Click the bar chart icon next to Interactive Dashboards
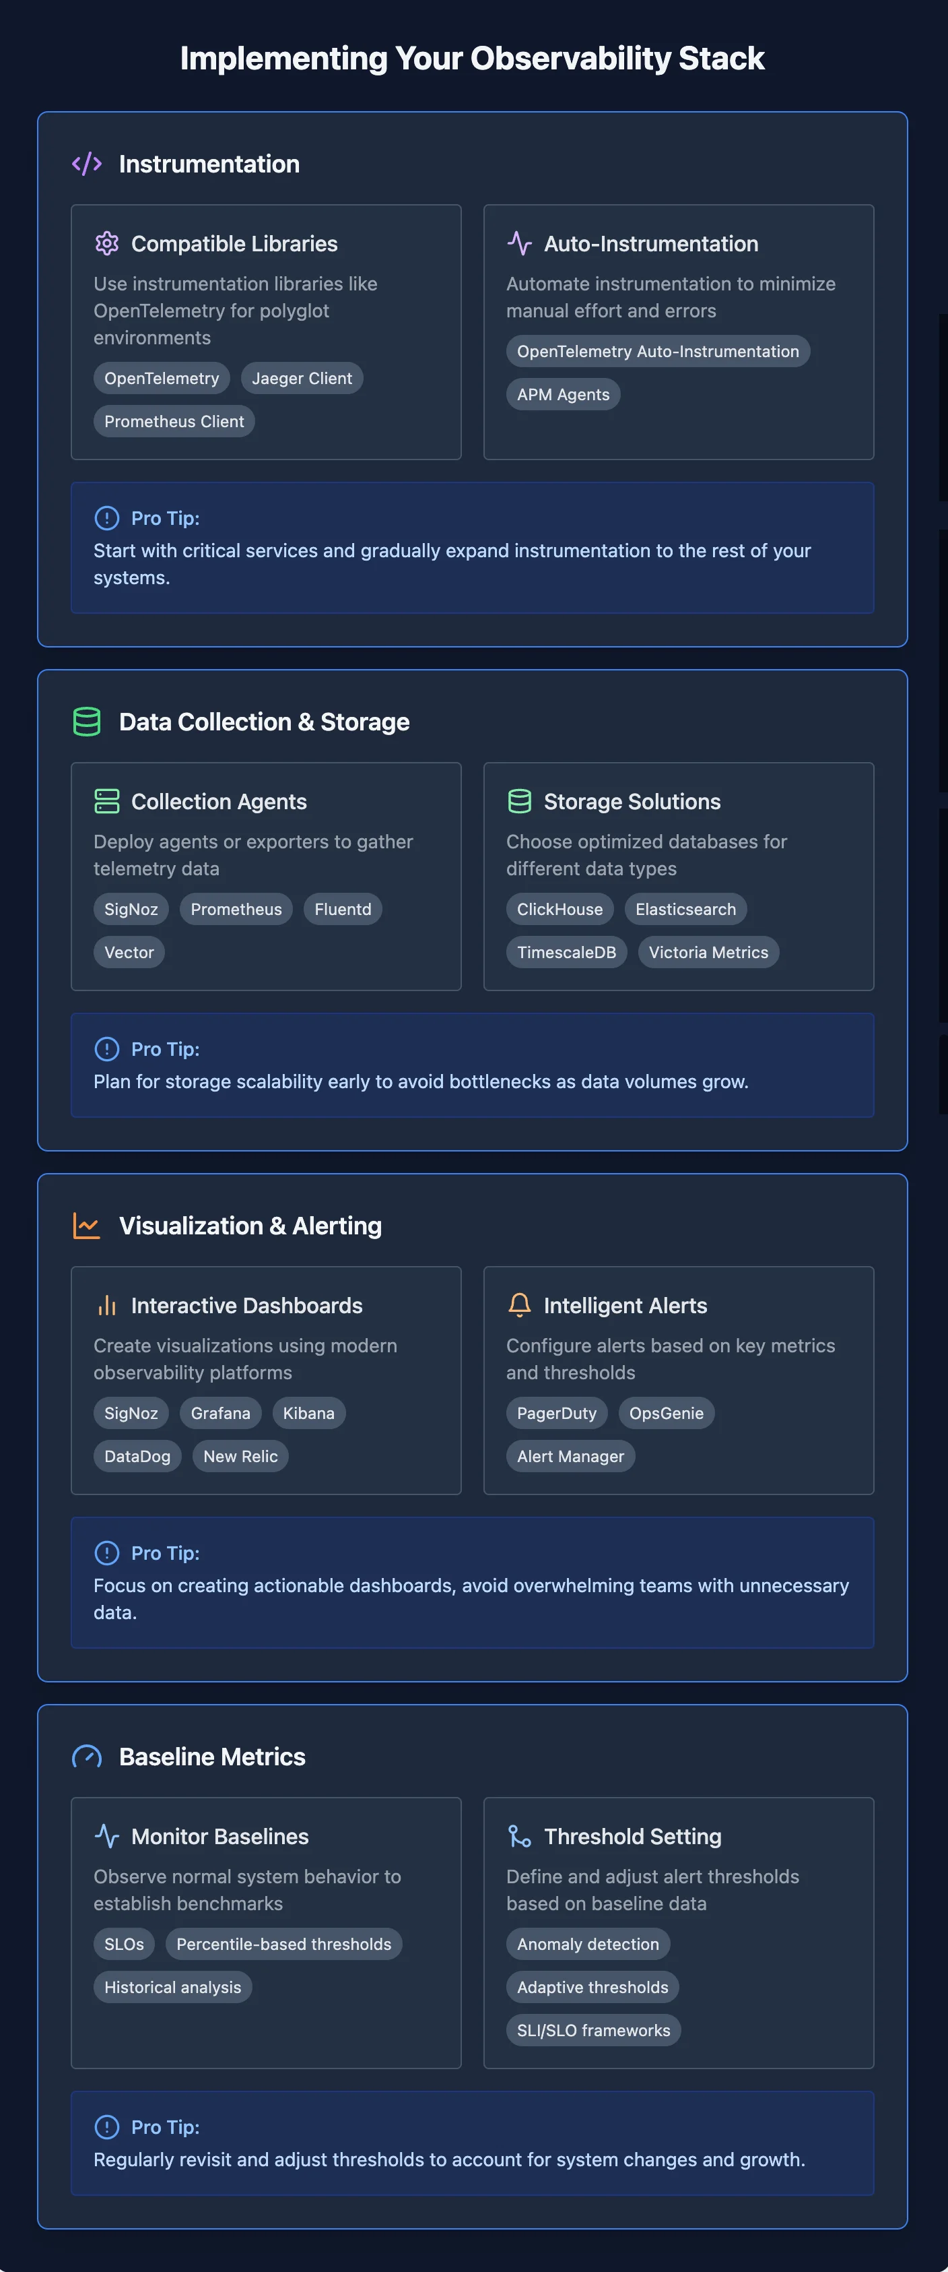The width and height of the screenshot is (948, 2272). (106, 1305)
